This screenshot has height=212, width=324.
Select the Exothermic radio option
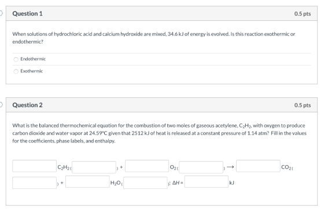click(x=16, y=72)
